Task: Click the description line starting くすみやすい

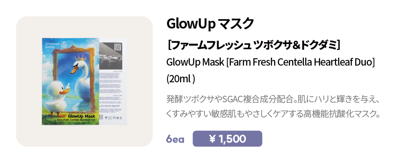Action: 273,114
